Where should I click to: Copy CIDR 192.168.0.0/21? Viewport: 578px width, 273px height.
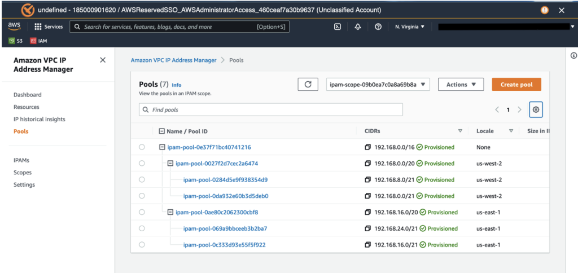tap(367, 196)
